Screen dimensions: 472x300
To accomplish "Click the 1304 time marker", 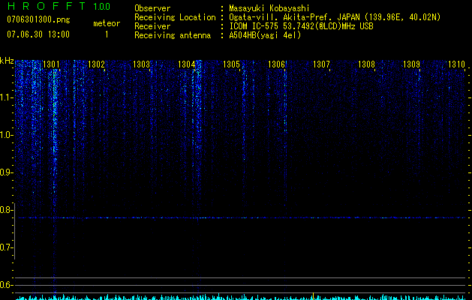I will coord(186,64).
